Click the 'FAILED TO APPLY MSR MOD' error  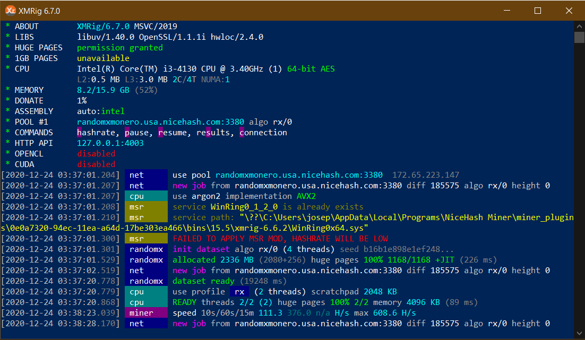[x=280, y=239]
